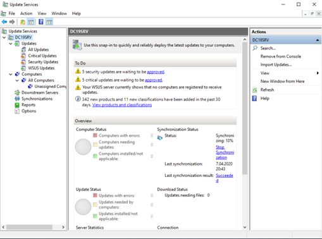The height and width of the screenshot is (239, 322).
Task: Click the green Refresh icon in Actions
Action: 255,90
